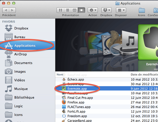Switch to list view presentation

68,10
